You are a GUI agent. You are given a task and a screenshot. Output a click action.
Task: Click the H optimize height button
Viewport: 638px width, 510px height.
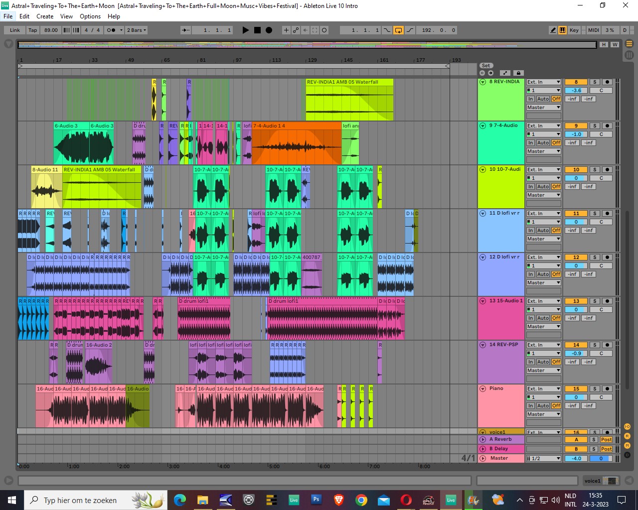[604, 45]
